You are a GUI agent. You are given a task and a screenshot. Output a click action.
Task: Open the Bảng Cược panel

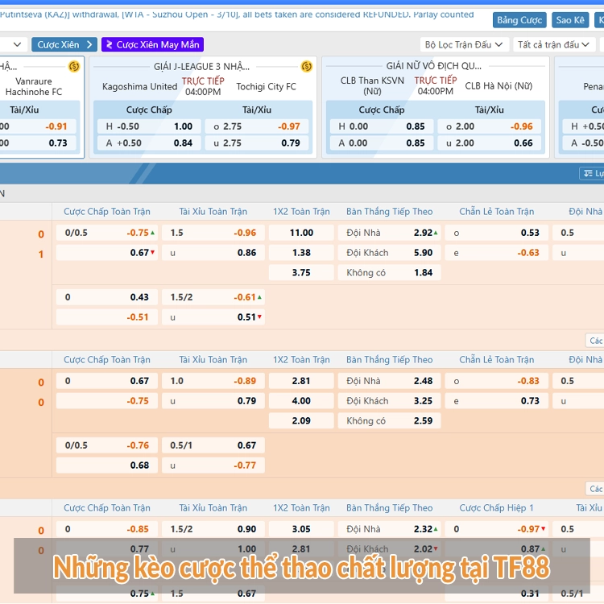[519, 20]
